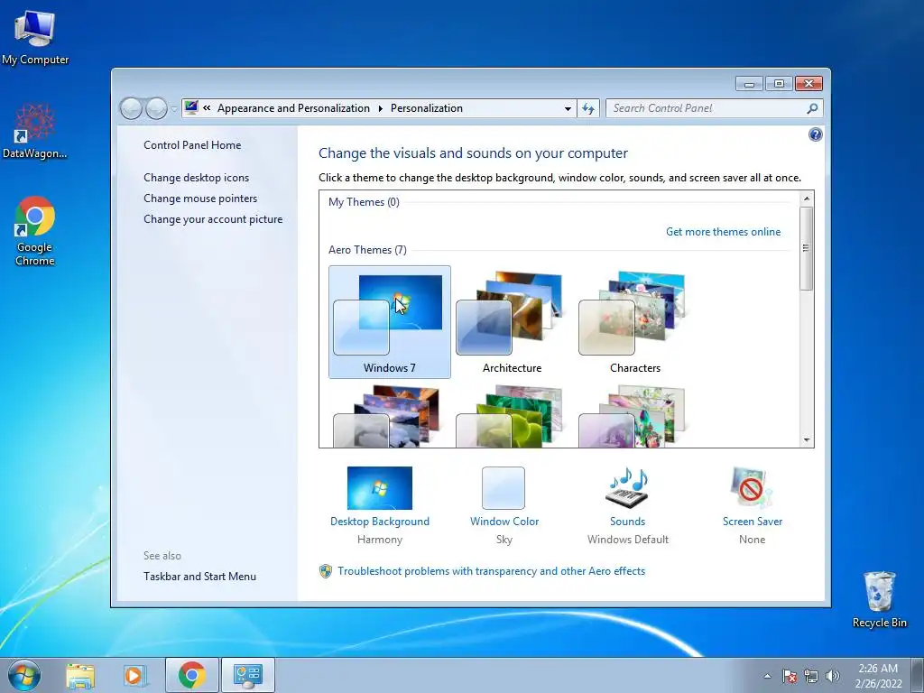Click the search magnifier icon
The height and width of the screenshot is (693, 924).
[812, 108]
